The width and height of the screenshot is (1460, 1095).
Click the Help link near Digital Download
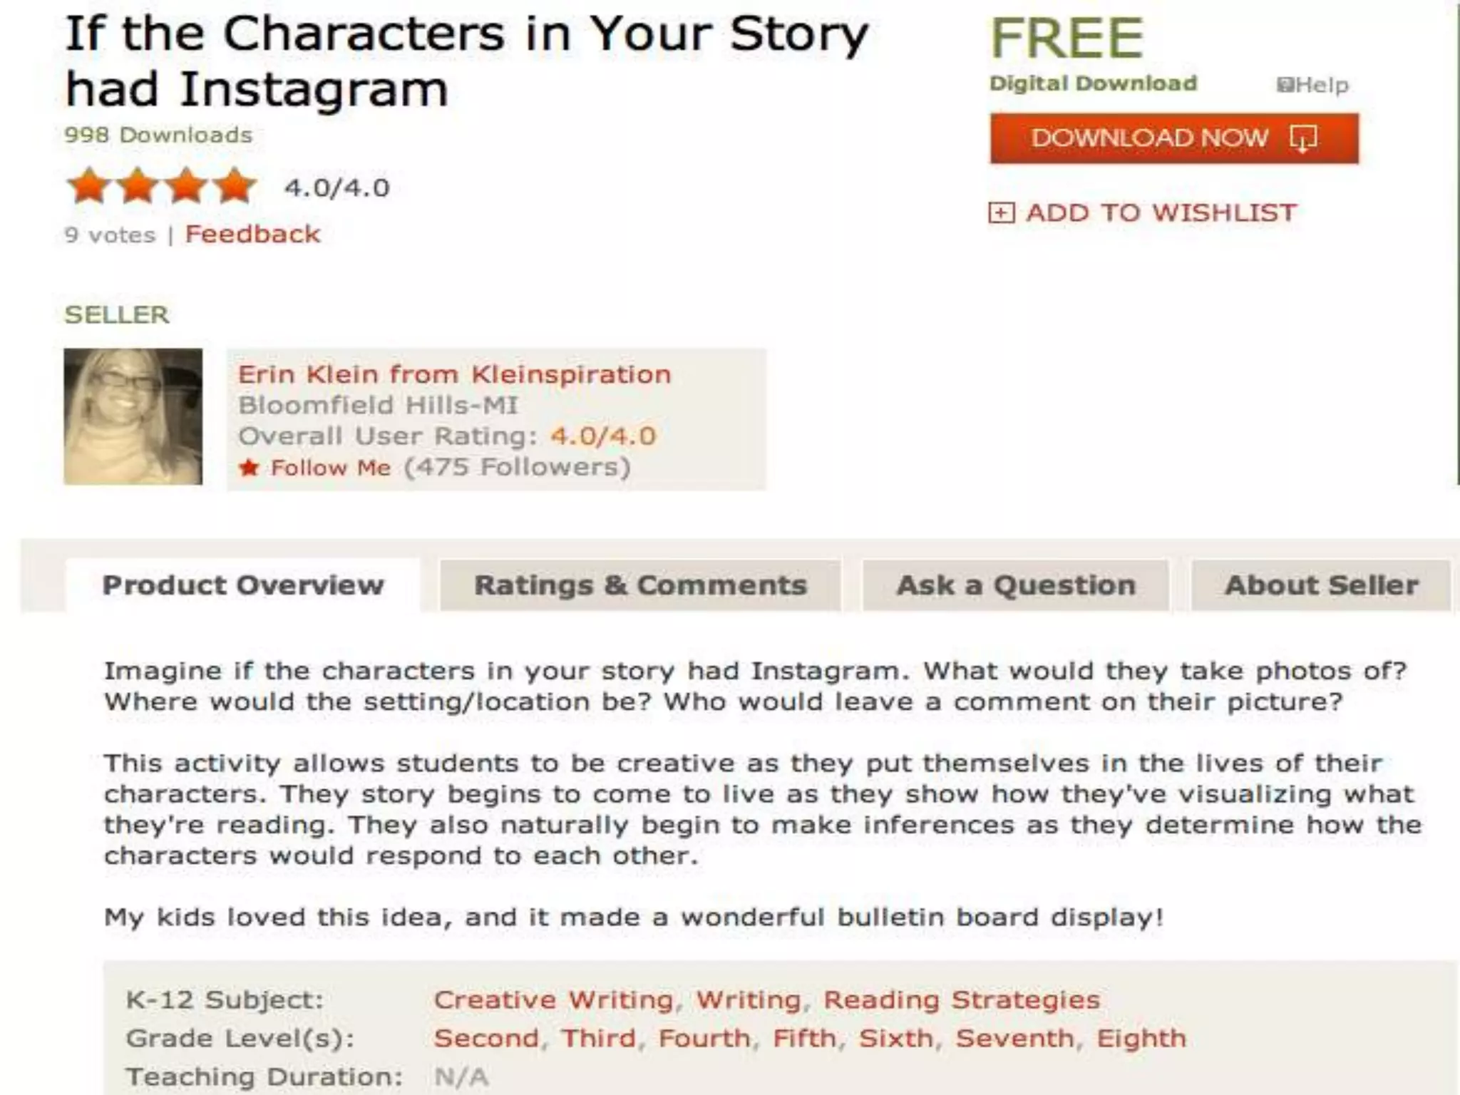1322,86
